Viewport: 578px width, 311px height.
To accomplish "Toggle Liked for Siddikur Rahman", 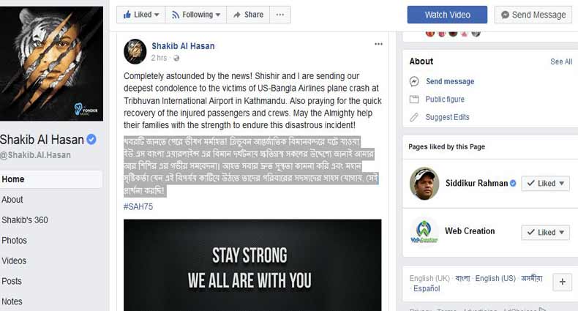I will [545, 183].
